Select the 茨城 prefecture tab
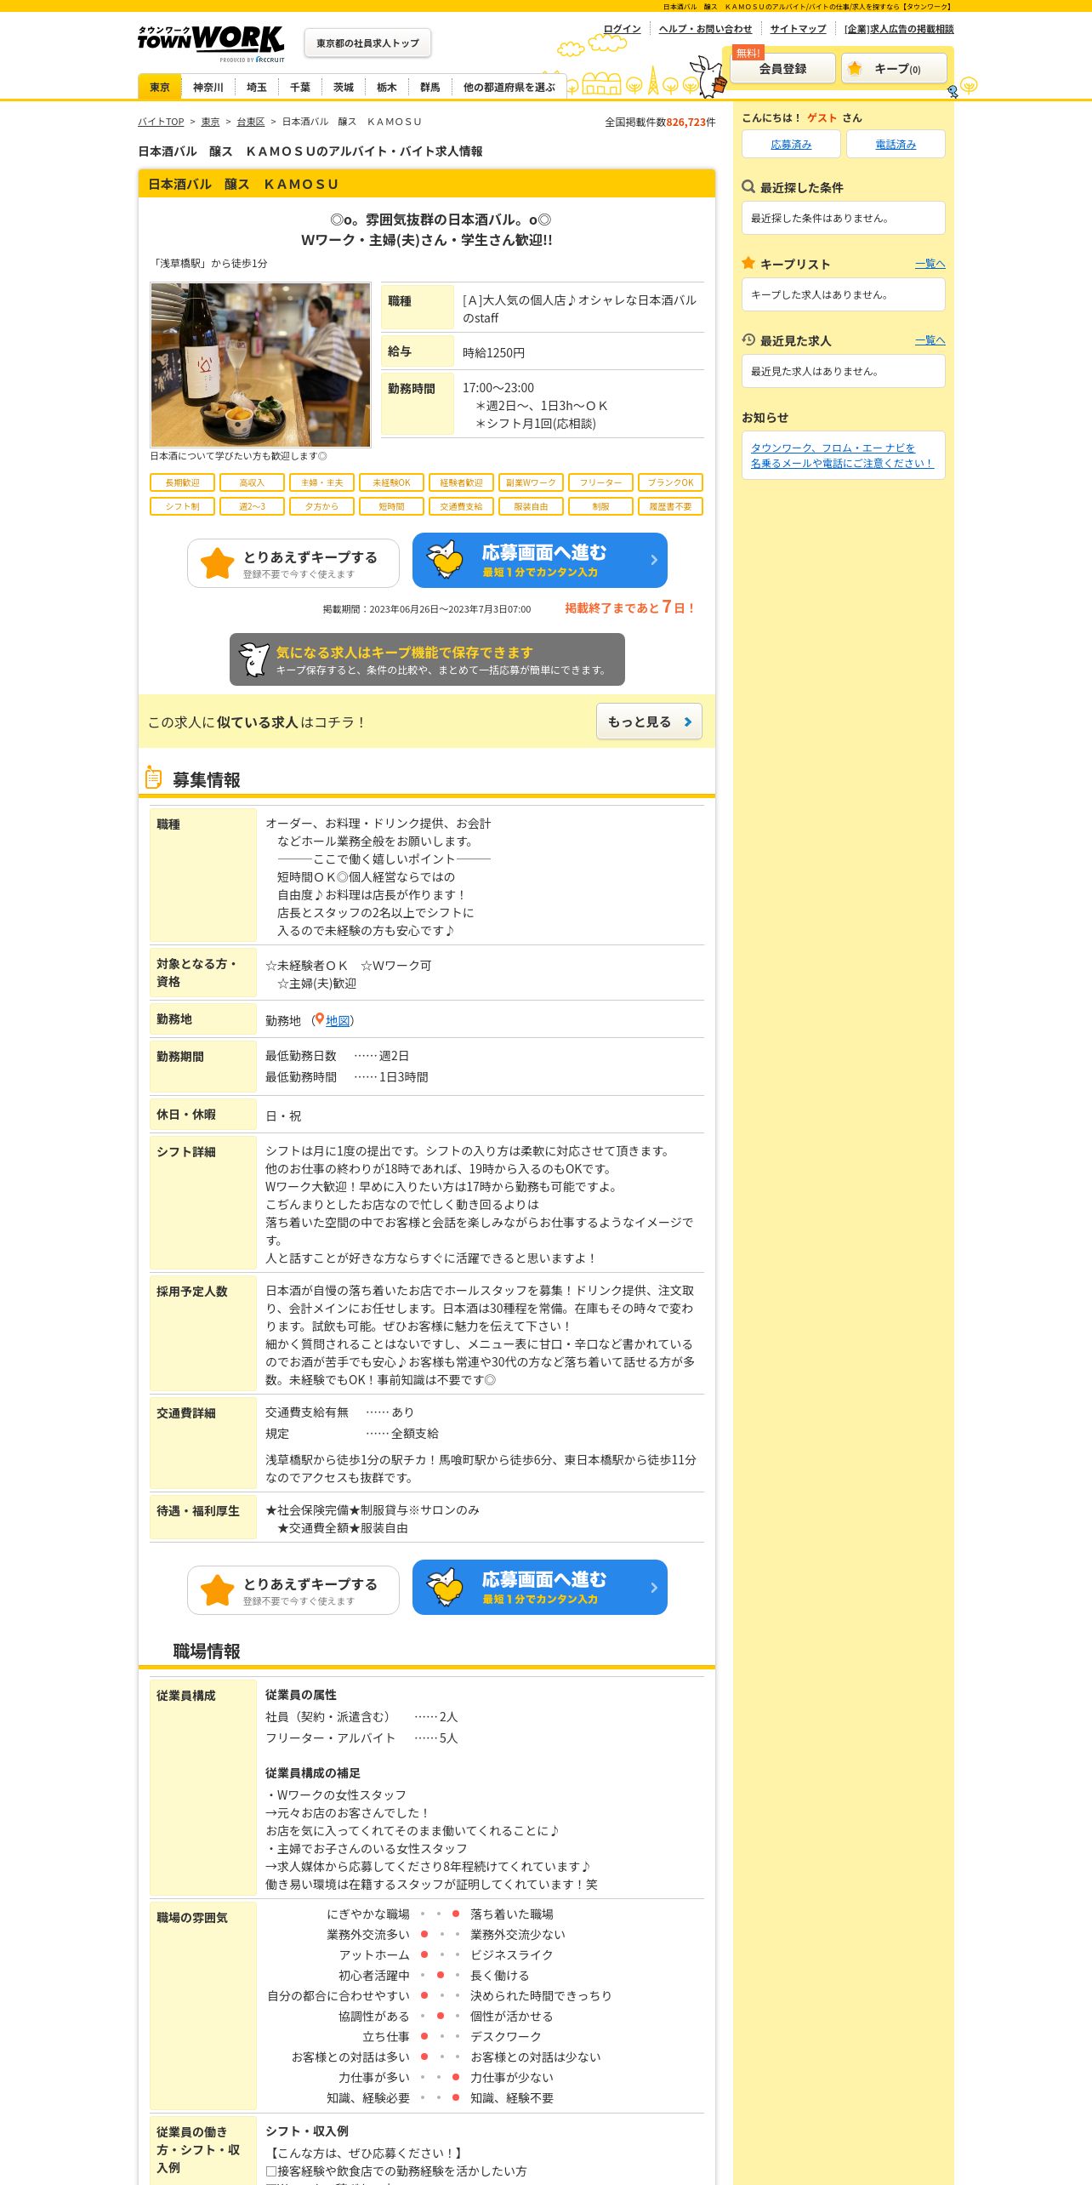1092x2185 pixels. [x=343, y=87]
